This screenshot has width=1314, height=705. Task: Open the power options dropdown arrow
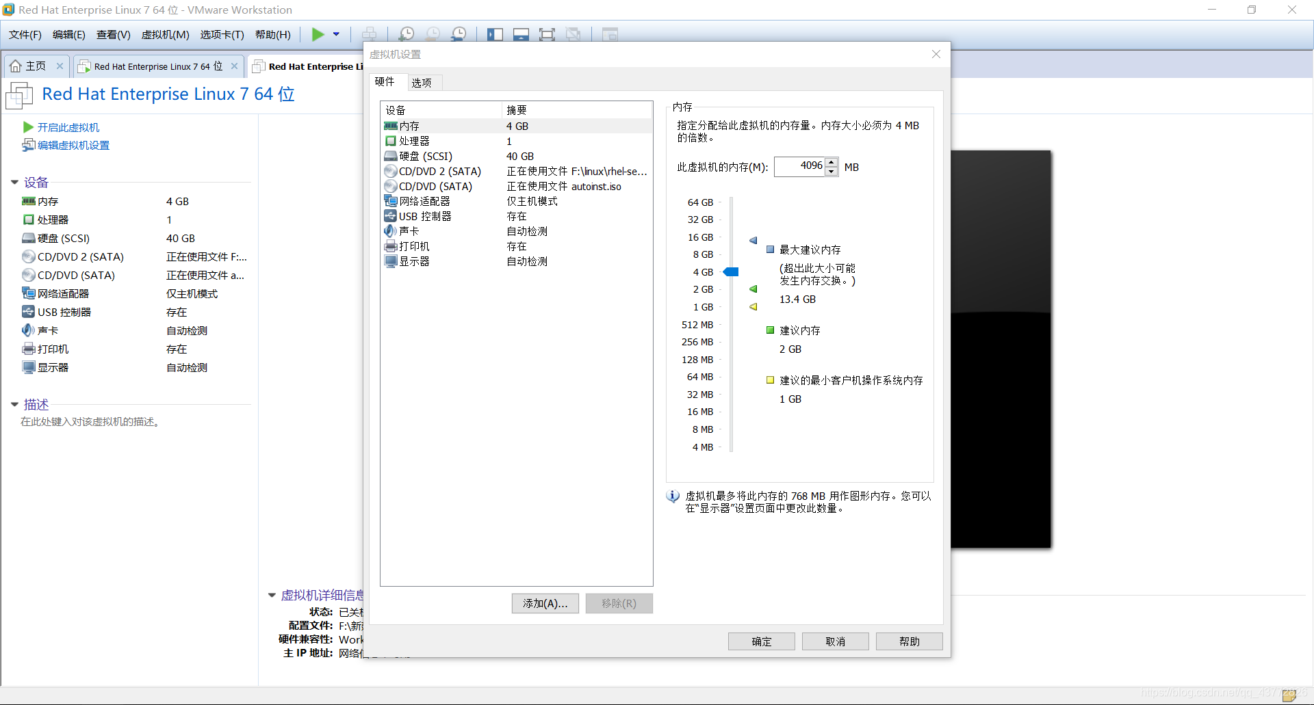[x=336, y=34]
